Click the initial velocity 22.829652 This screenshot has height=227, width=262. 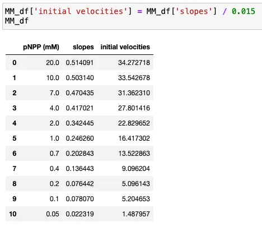[134, 123]
